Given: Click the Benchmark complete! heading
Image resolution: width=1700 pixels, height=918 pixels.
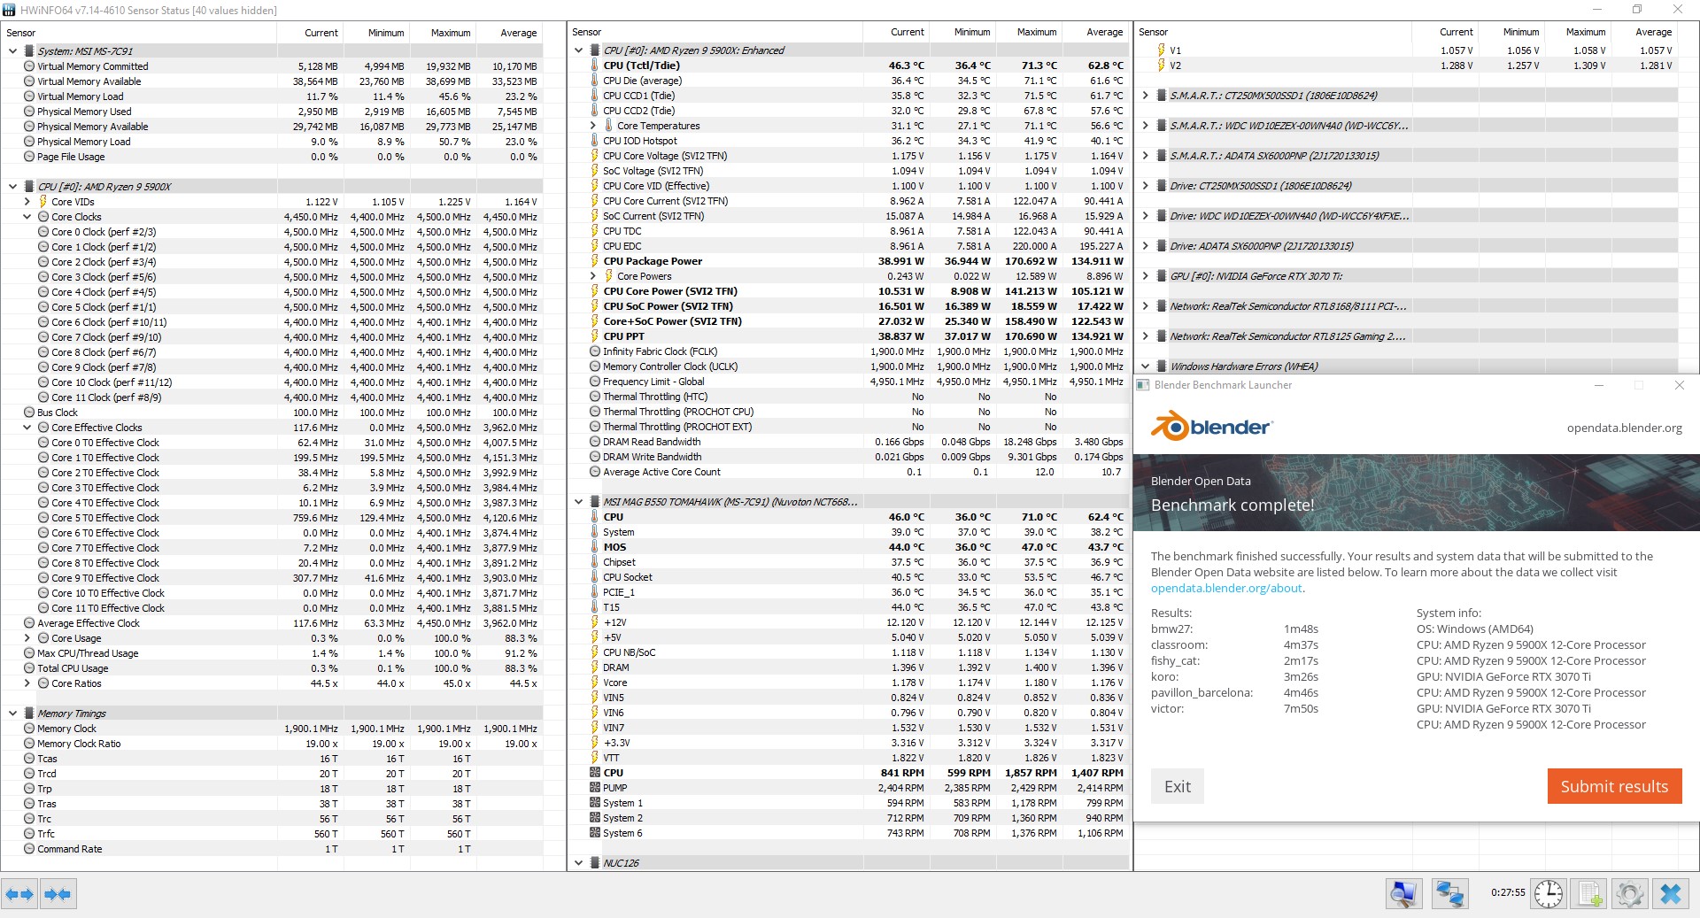Looking at the screenshot, I should pyautogui.click(x=1232, y=505).
